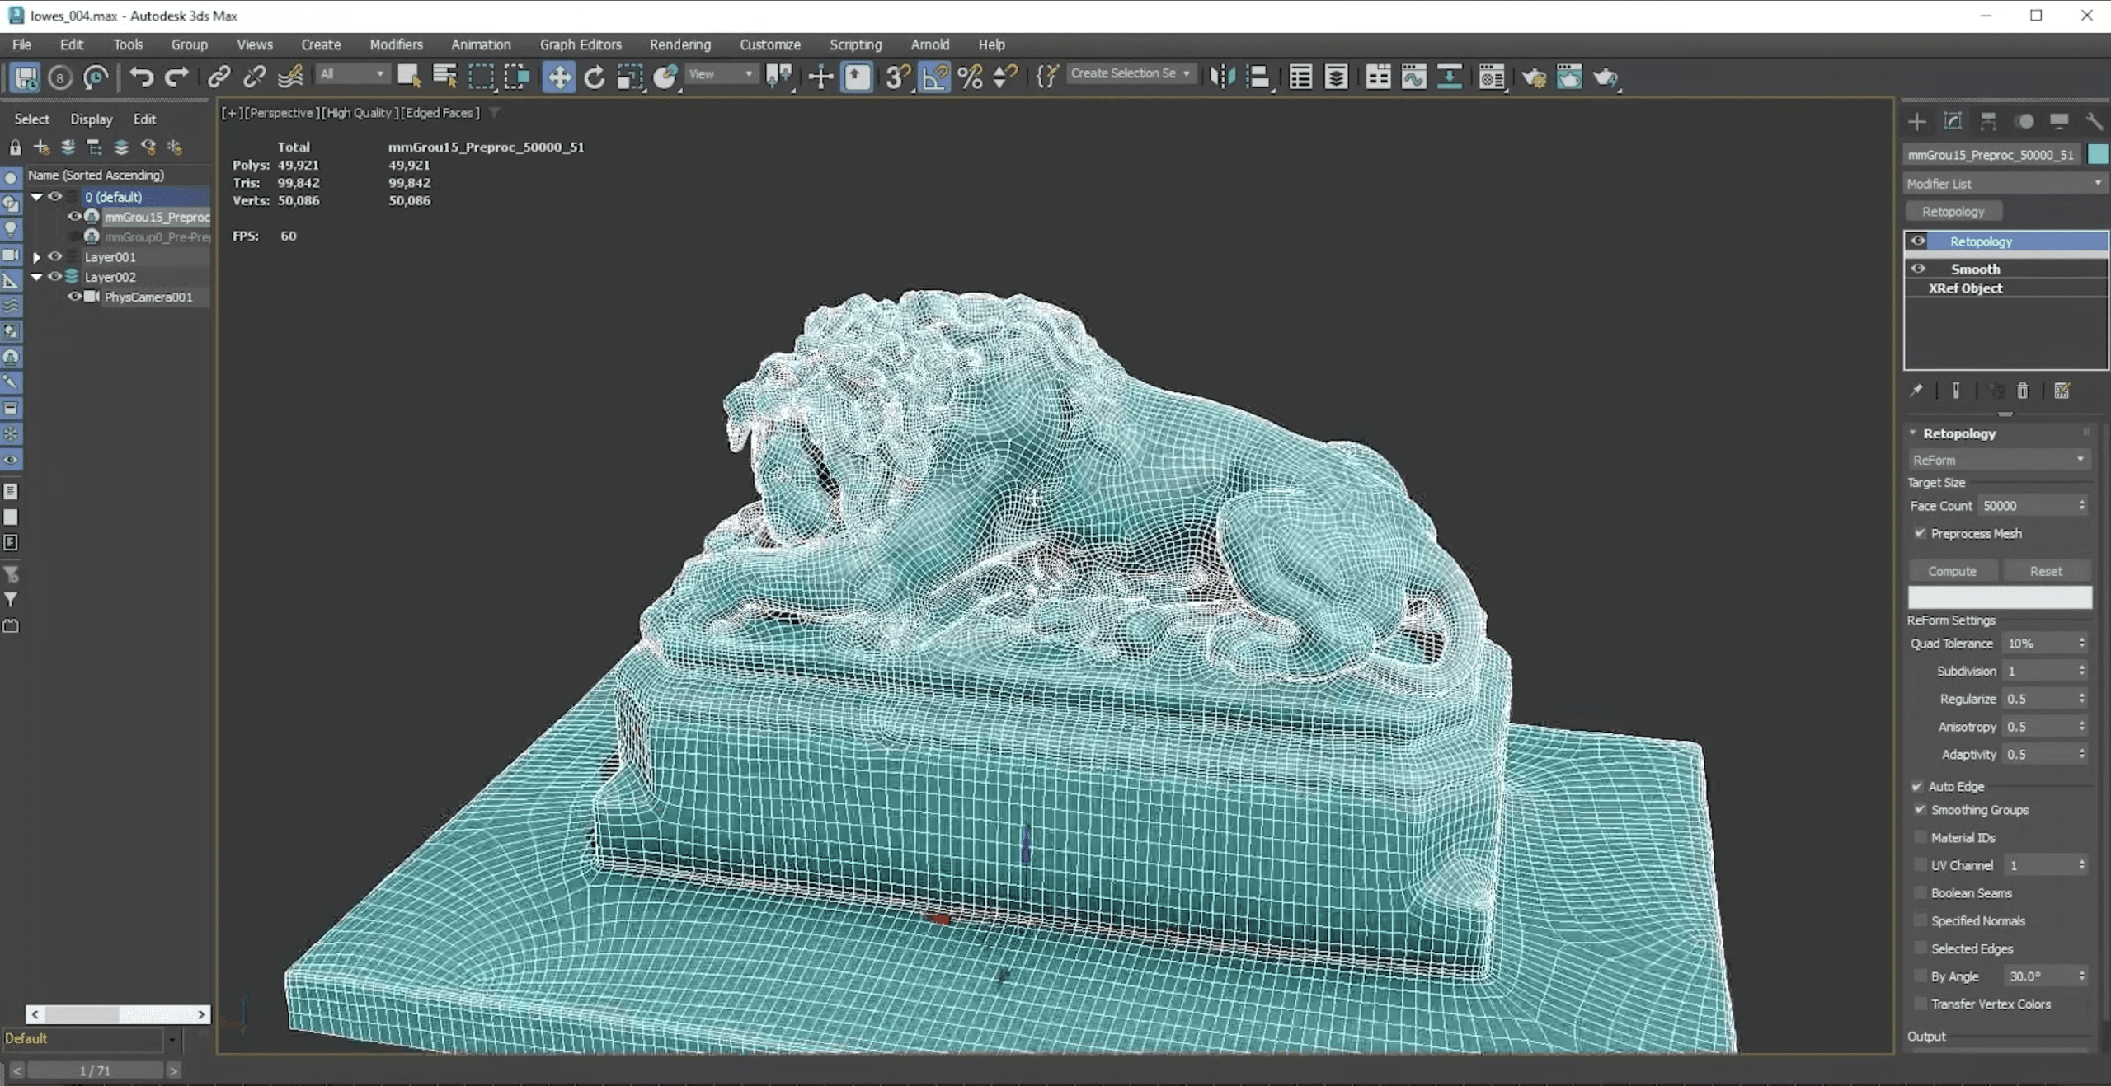
Task: Open the Render Setup teapot icon
Action: [1533, 77]
